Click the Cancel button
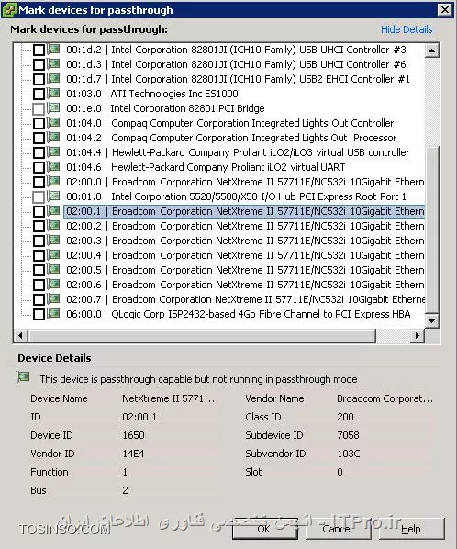 [x=338, y=529]
